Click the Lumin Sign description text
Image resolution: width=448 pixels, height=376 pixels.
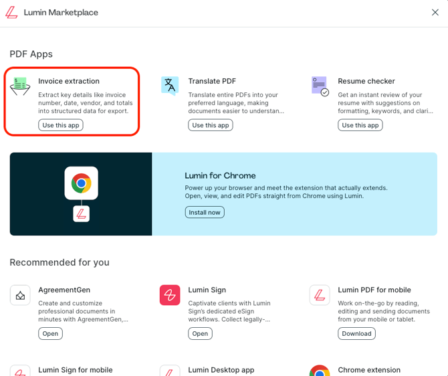point(229,311)
